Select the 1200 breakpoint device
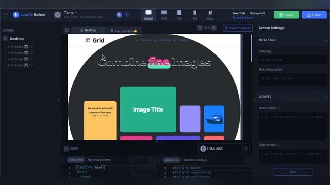The width and height of the screenshot is (330, 185). (164, 15)
